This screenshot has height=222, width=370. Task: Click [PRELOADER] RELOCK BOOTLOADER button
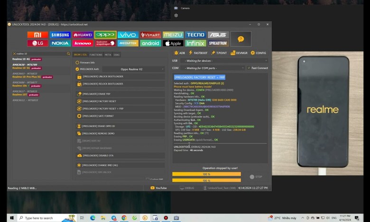tap(120, 84)
